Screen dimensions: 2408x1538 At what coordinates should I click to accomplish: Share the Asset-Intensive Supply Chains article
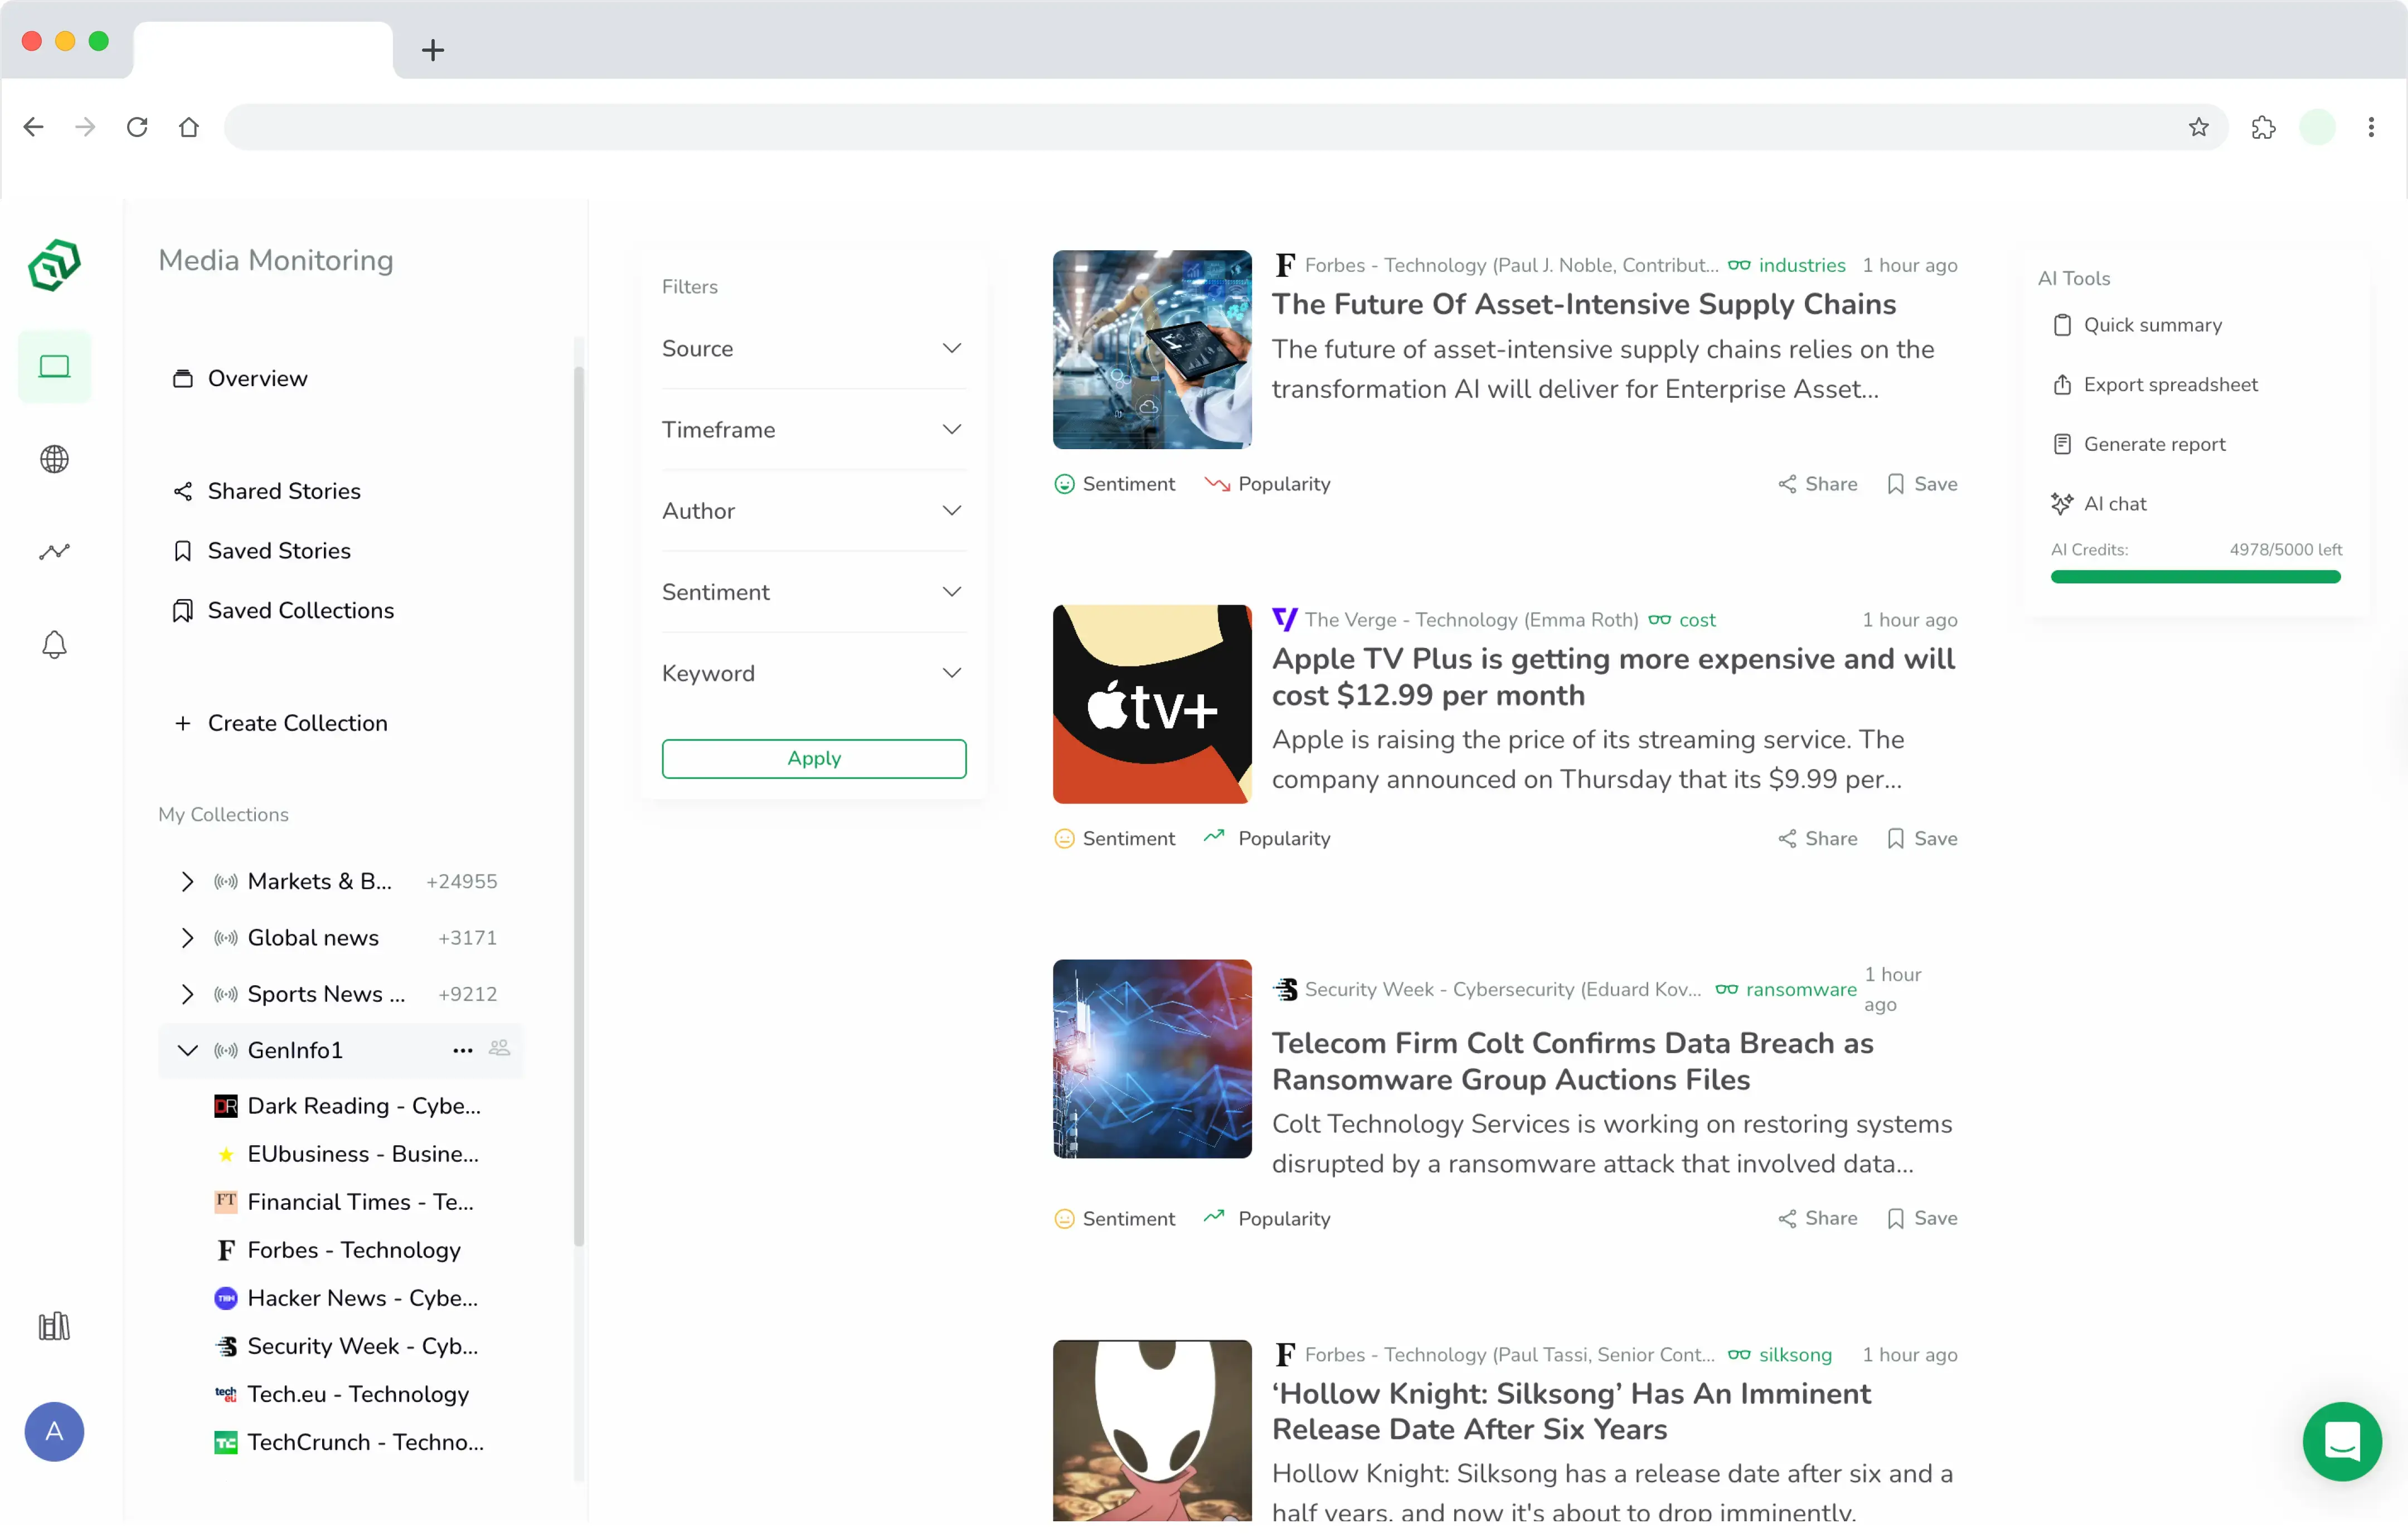point(1817,484)
